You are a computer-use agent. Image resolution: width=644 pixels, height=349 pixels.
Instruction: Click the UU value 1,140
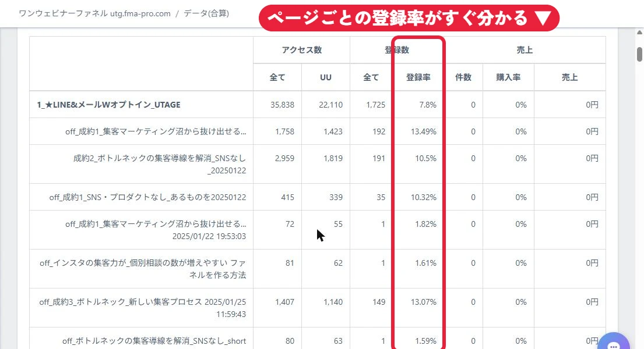tap(333, 302)
